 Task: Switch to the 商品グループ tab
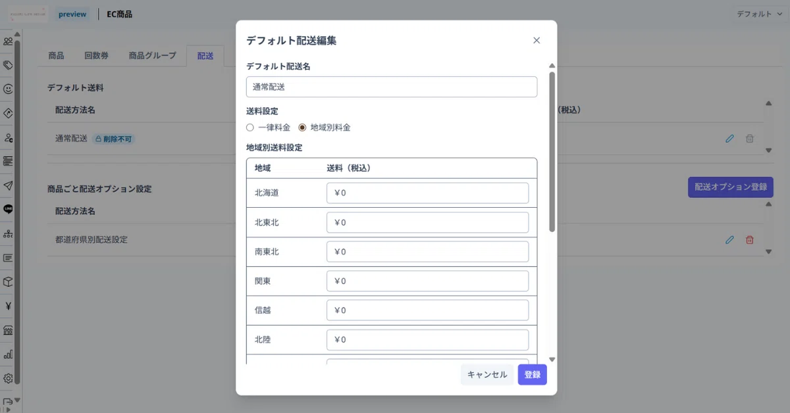[x=153, y=56]
